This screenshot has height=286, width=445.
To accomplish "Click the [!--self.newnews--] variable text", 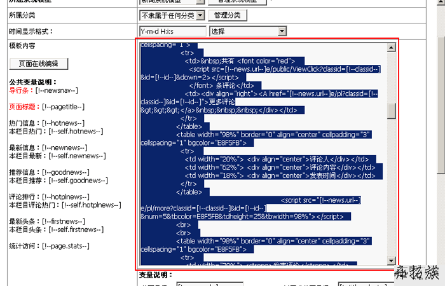I will [x=77, y=156].
